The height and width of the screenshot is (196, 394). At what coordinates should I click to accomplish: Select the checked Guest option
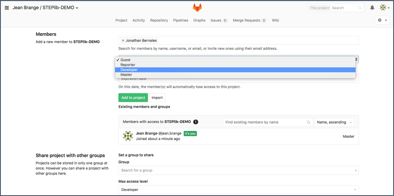126,60
